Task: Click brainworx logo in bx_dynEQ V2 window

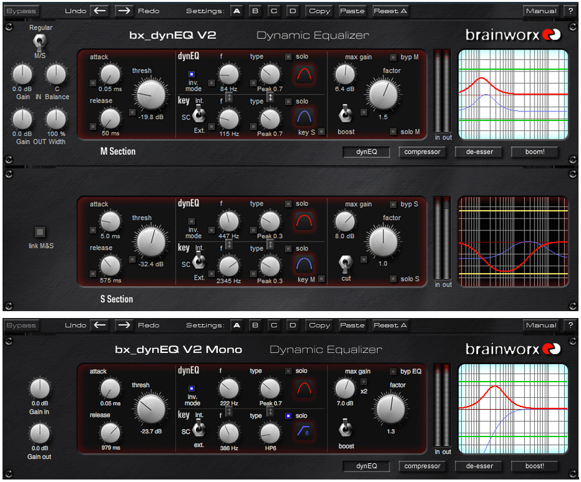Action: 513,35
